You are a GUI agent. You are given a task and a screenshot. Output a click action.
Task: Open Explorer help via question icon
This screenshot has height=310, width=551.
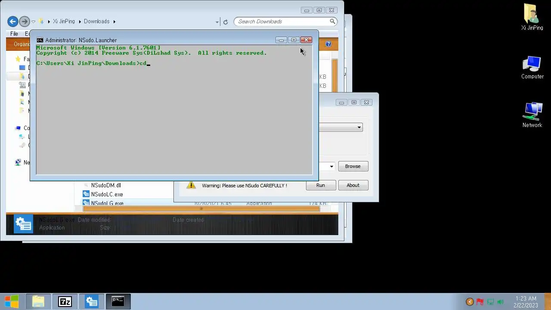(328, 44)
